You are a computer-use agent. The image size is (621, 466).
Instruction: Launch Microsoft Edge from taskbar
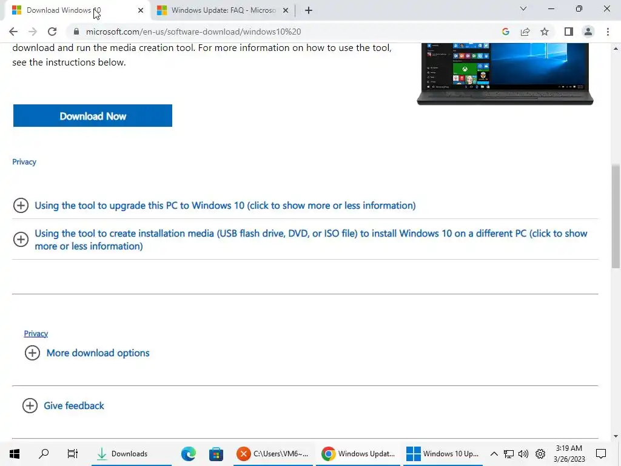pos(189,454)
